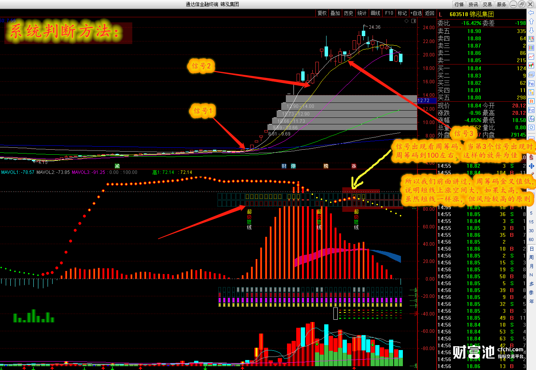Click the 涨幅 -4.85% value
The width and height of the screenshot is (536, 370).
[x=473, y=120]
